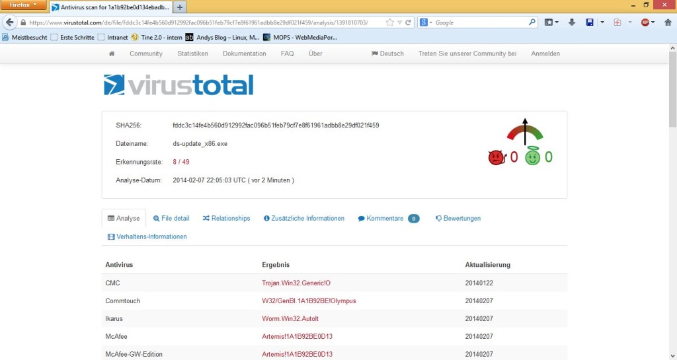Click the blue floppy disk save icon
The image size is (677, 360).
click(x=590, y=22)
